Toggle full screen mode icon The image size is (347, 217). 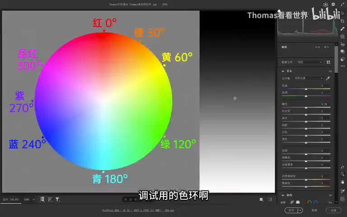pyautogui.click(x=343, y=4)
